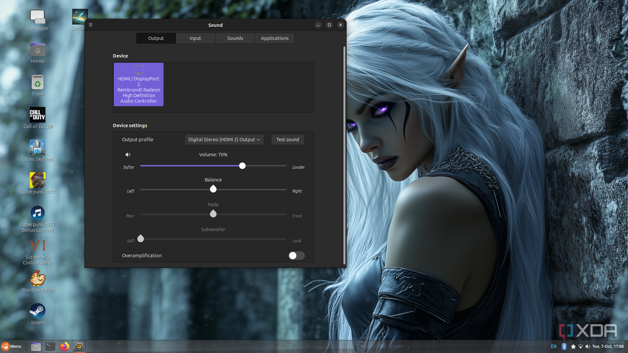The image size is (628, 353).
Task: Launch Cyberpunk 2077 desktop shortcut
Action: 38,183
